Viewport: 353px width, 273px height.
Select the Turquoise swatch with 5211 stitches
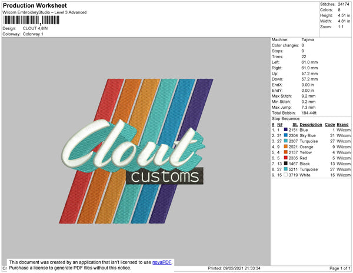coord(286,169)
